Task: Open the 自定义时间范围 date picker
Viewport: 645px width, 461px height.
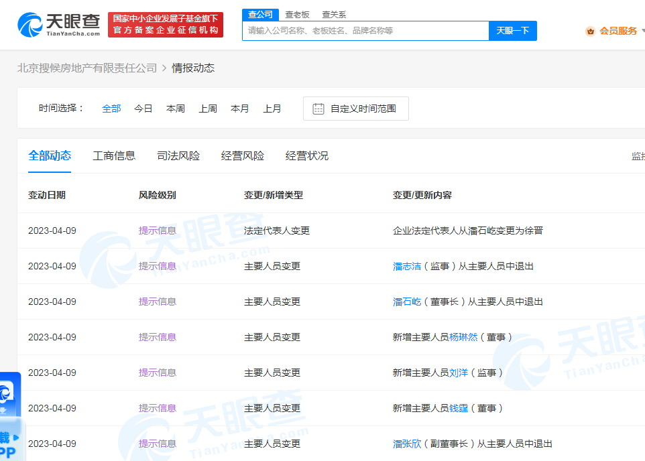Action: pos(355,109)
